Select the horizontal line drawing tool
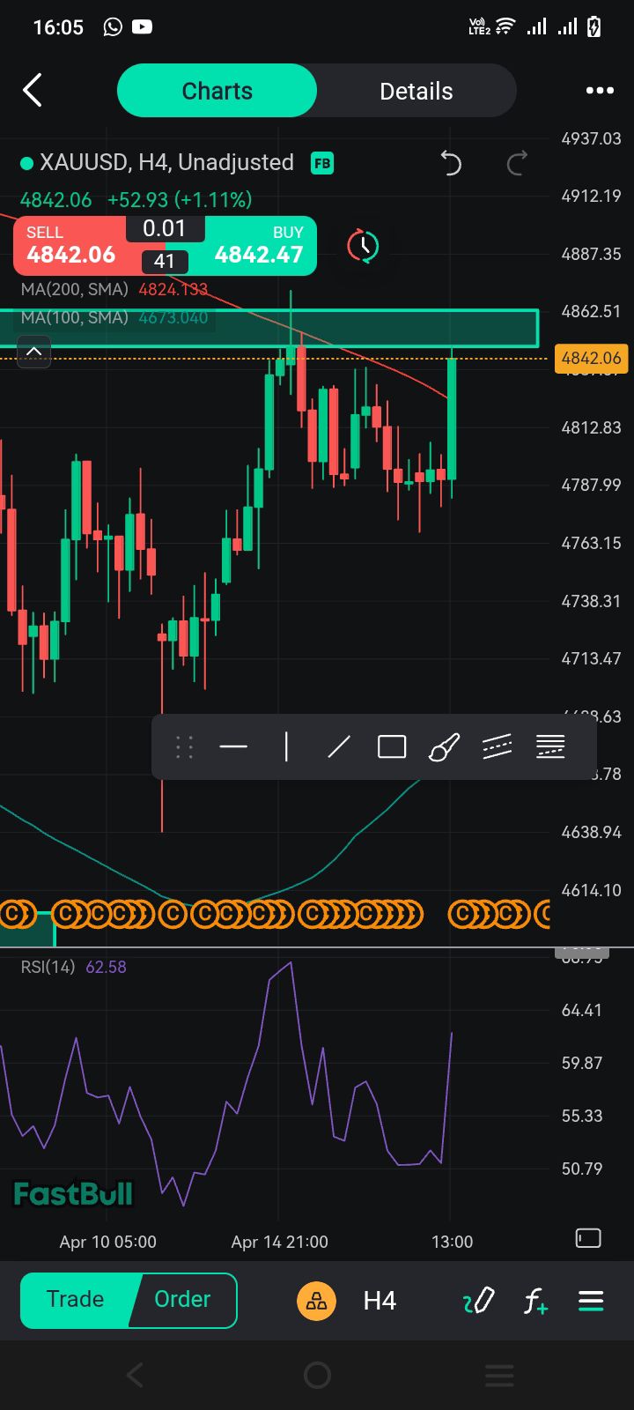The image size is (634, 1410). pyautogui.click(x=233, y=747)
